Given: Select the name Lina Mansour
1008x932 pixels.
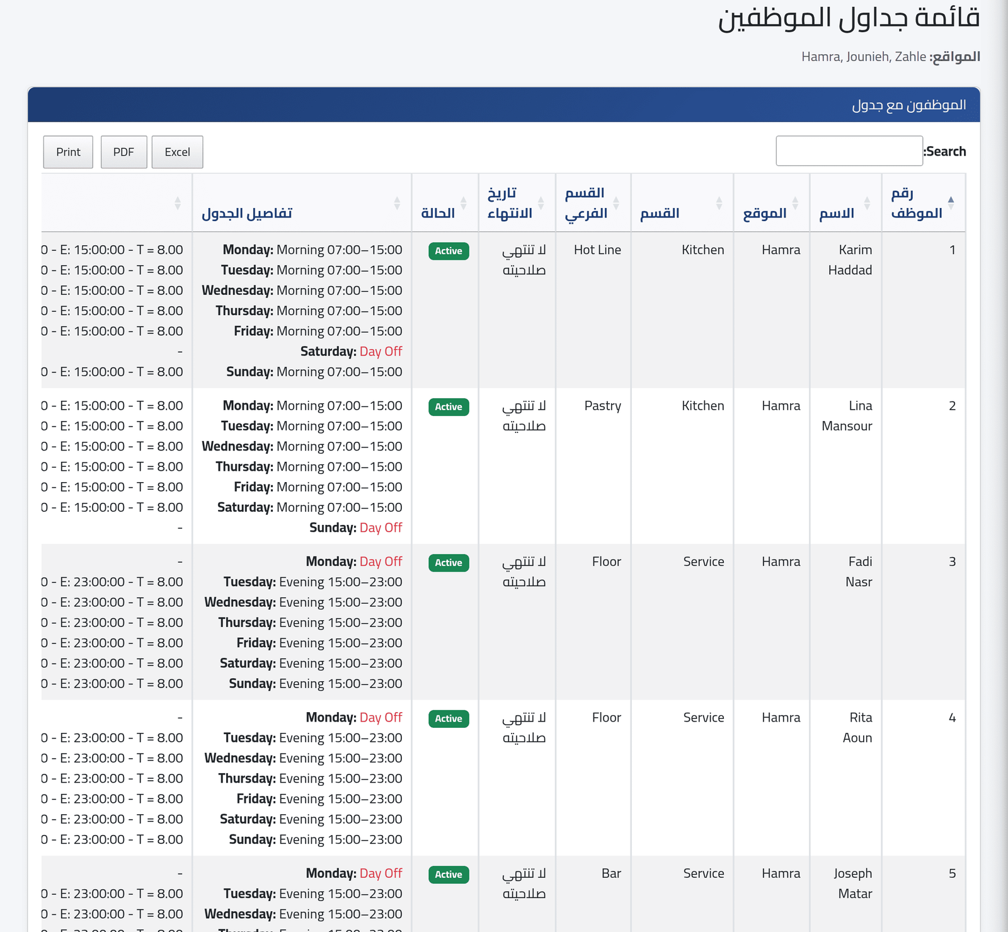Looking at the screenshot, I should click(847, 416).
